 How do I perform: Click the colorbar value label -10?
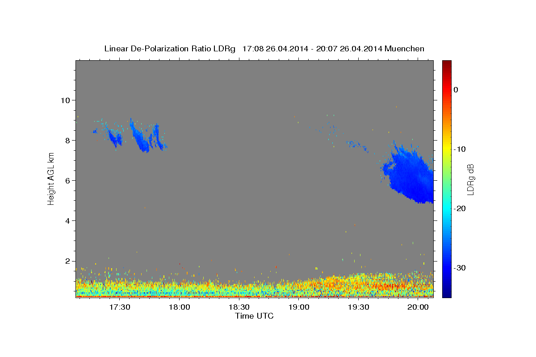pyautogui.click(x=459, y=149)
